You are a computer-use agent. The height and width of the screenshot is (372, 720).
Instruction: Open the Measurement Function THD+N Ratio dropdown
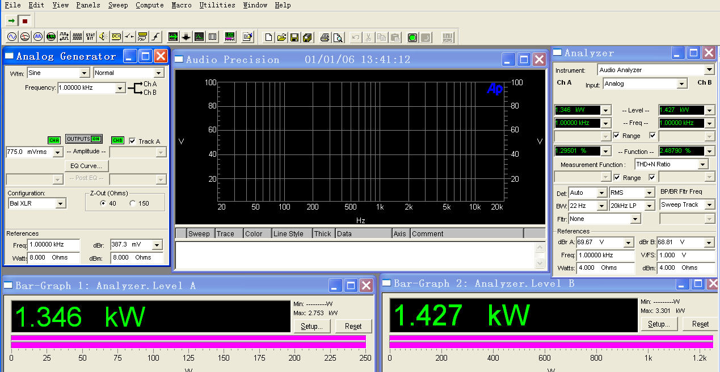pyautogui.click(x=704, y=164)
